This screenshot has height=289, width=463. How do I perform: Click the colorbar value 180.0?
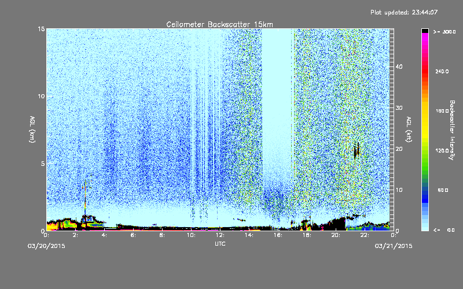tap(442, 111)
